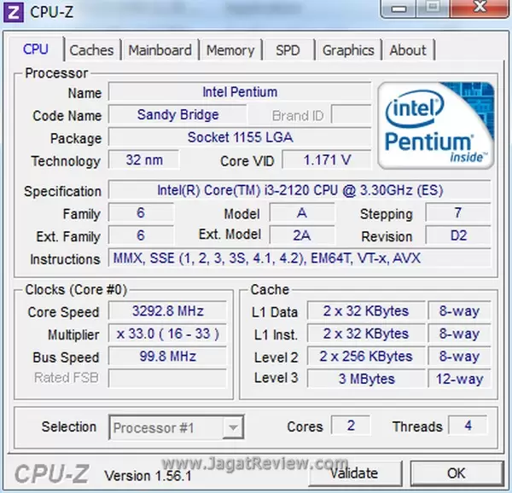The width and height of the screenshot is (512, 493).
Task: Click the Specification field i3-2120 text
Action: [x=300, y=190]
